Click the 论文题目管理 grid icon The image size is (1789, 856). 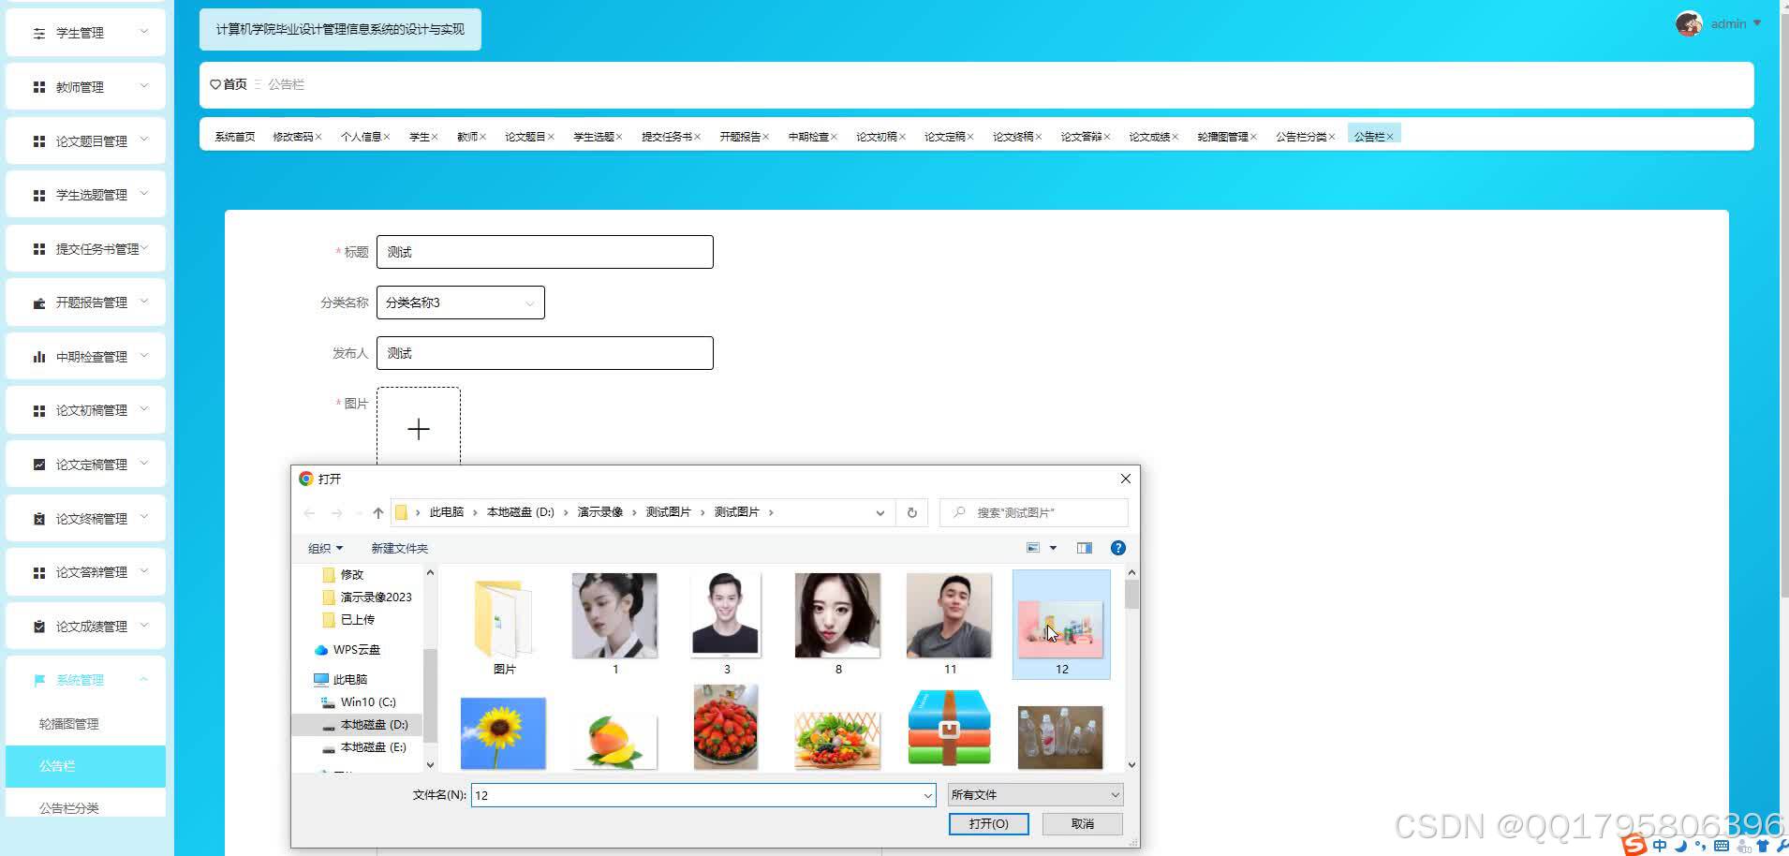pyautogui.click(x=38, y=141)
